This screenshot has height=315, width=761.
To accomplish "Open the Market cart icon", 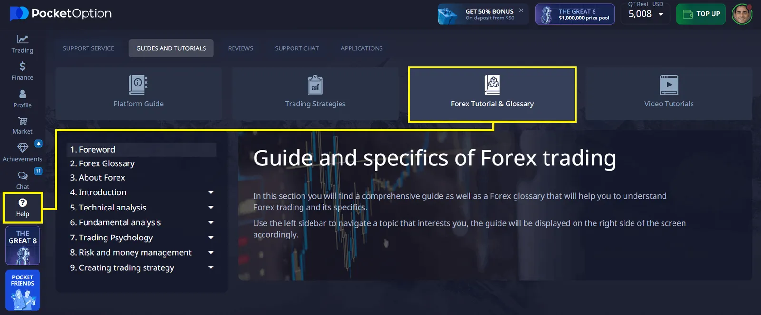I will [22, 125].
